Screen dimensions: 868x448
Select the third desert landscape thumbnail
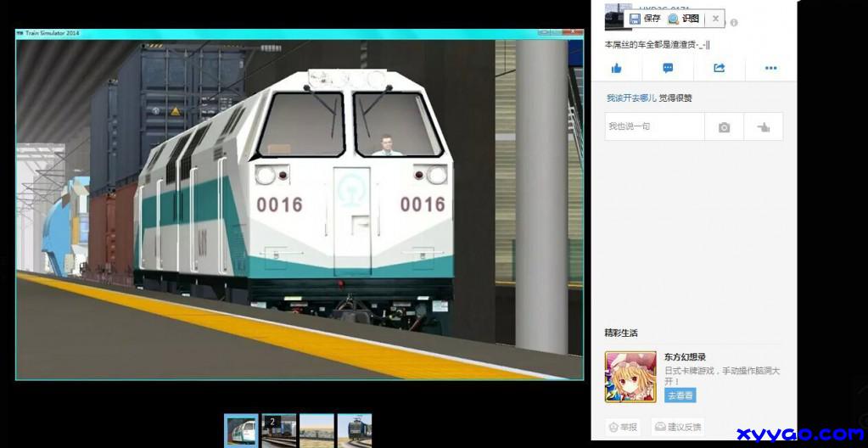pos(316,429)
